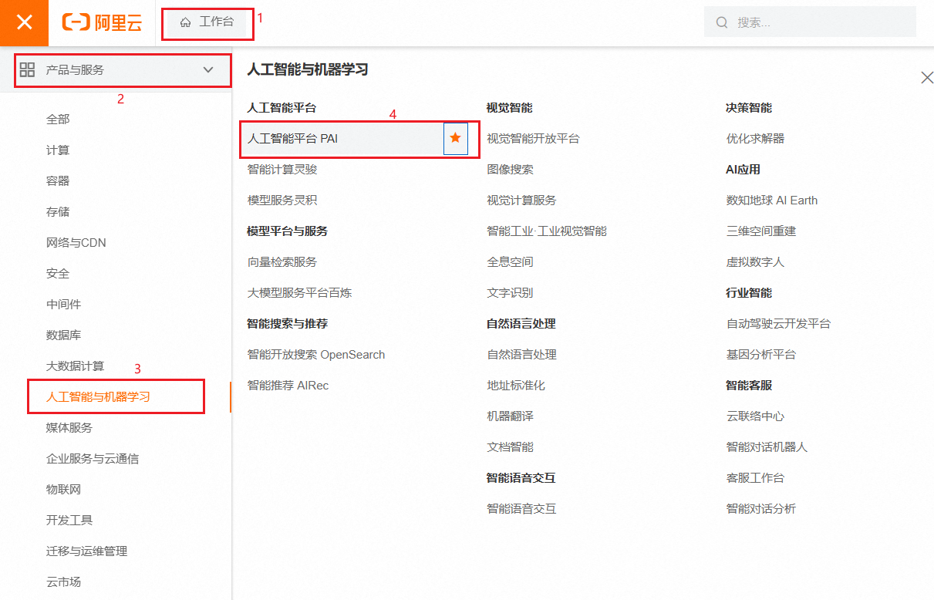The height and width of the screenshot is (600, 934).
Task: Click the magnifier icon in search bar
Action: click(722, 22)
